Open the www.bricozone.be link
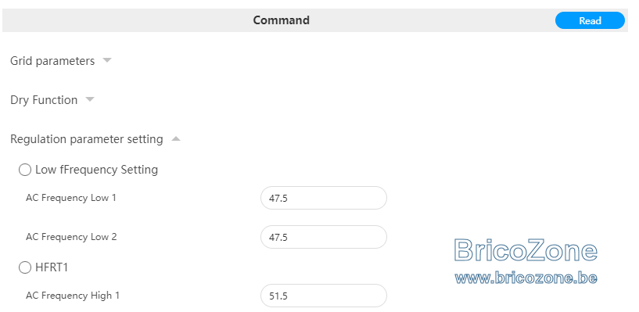The image size is (639, 312). point(526,278)
